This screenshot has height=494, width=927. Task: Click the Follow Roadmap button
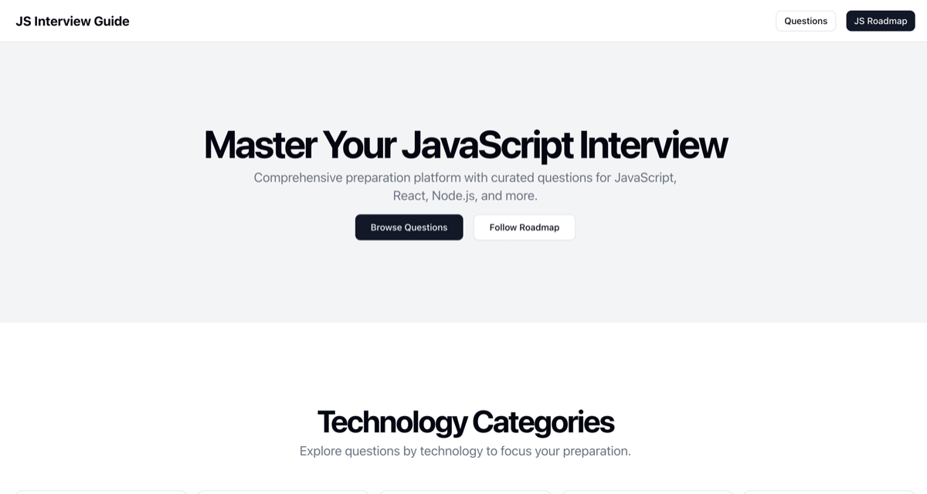point(524,227)
